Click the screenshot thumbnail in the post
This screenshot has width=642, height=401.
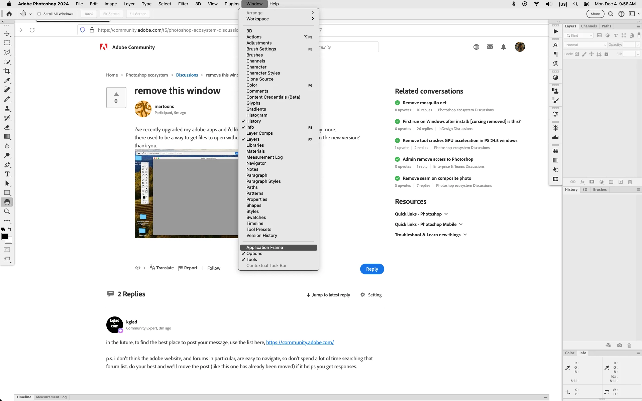coord(186,194)
